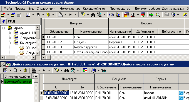Viewport: 189px width, 102px height.
Task: Open the Документооборот menu
Action: [147, 9]
